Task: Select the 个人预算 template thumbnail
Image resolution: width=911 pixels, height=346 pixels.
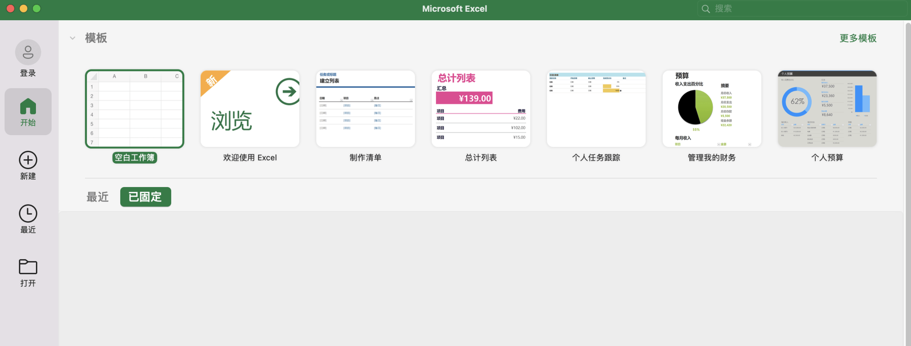Action: (827, 109)
